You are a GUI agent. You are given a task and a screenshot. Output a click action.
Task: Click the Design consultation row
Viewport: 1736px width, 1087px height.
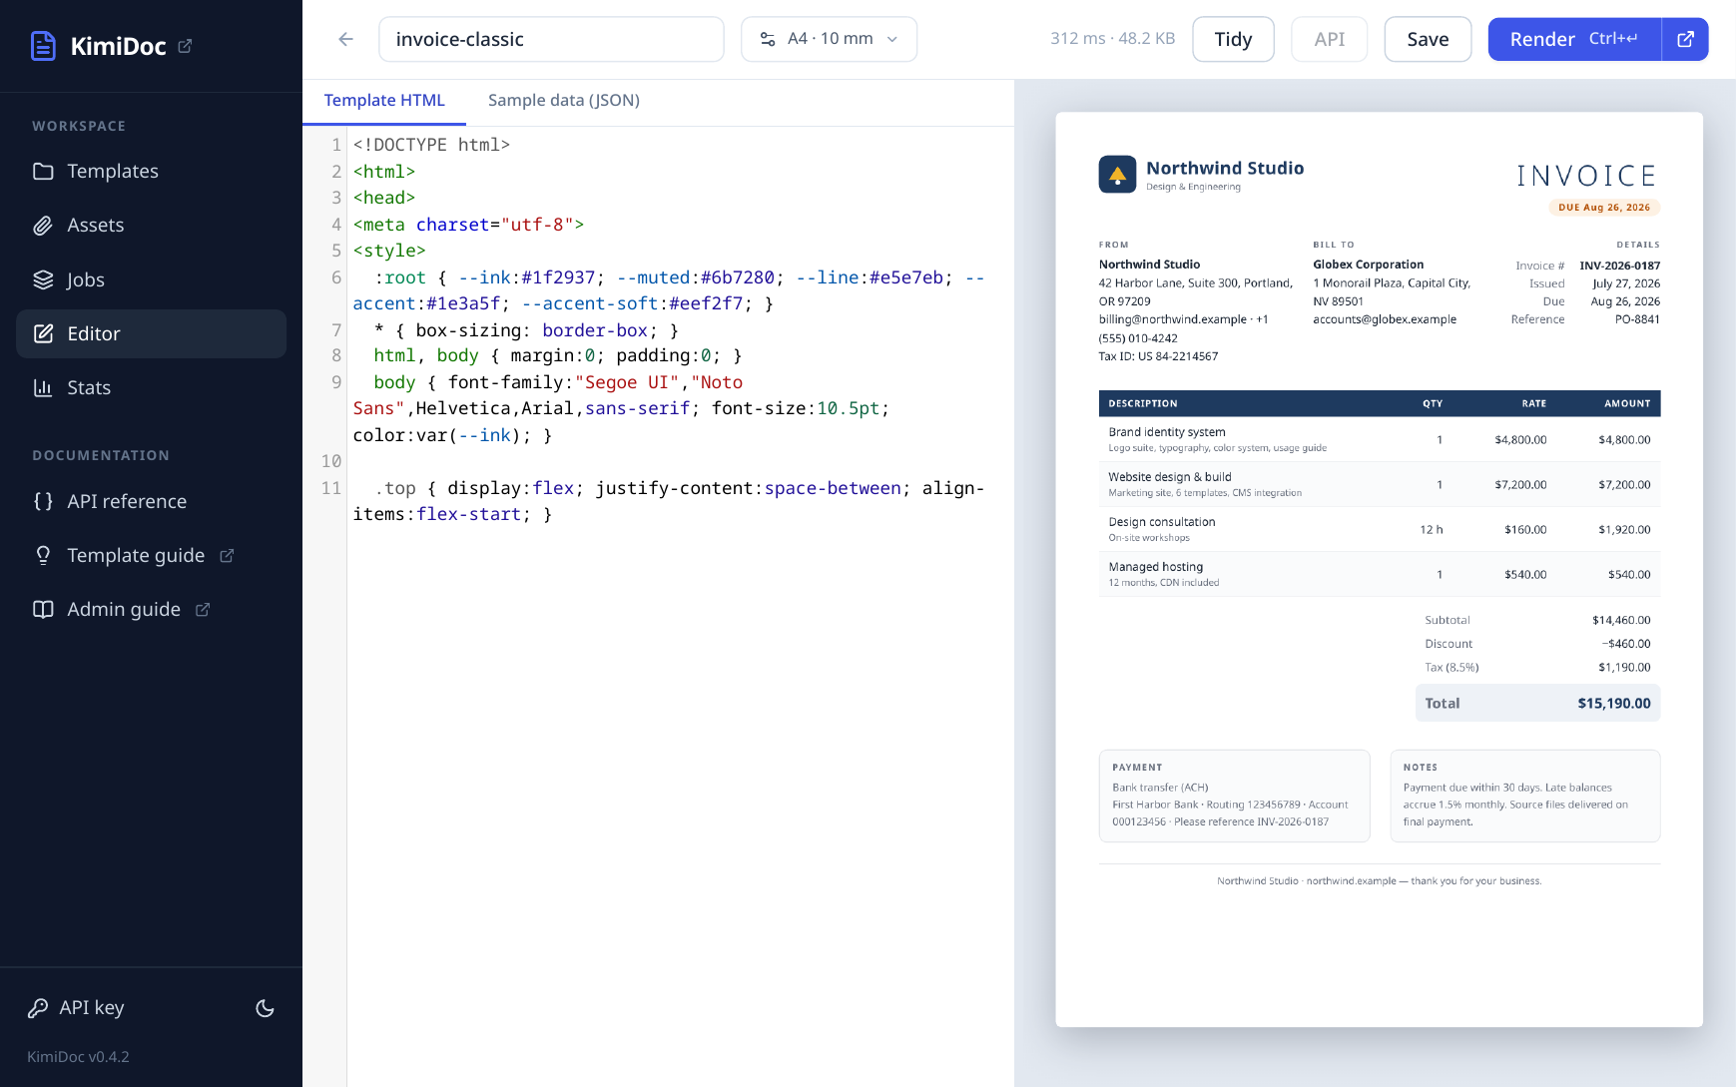point(1380,529)
